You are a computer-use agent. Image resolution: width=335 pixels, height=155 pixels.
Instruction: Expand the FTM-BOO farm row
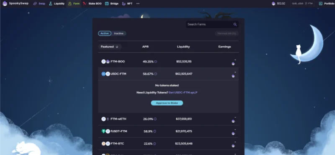(x=168, y=62)
